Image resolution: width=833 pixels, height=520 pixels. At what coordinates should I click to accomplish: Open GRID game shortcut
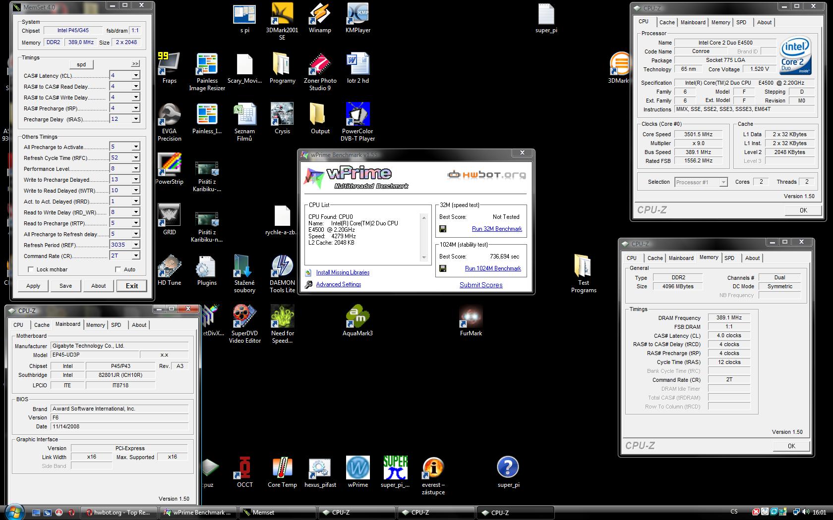(169, 220)
